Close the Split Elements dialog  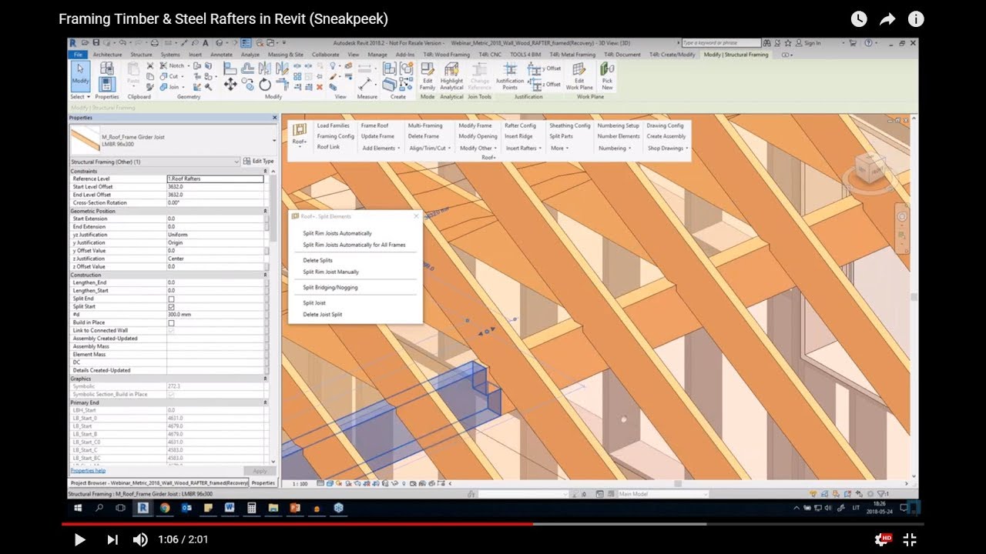[x=416, y=216]
